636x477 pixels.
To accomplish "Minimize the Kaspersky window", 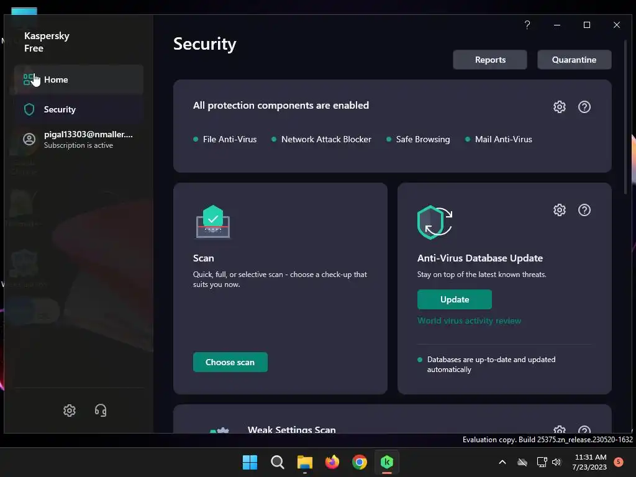I will (557, 25).
